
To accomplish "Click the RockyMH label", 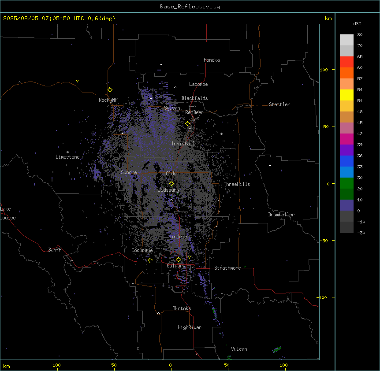I will pyautogui.click(x=108, y=100).
